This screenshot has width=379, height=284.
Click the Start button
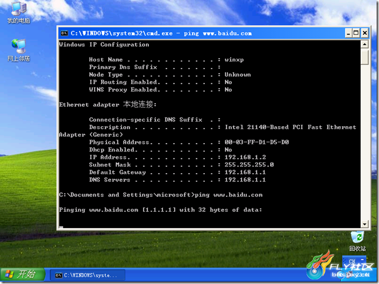click(23, 275)
